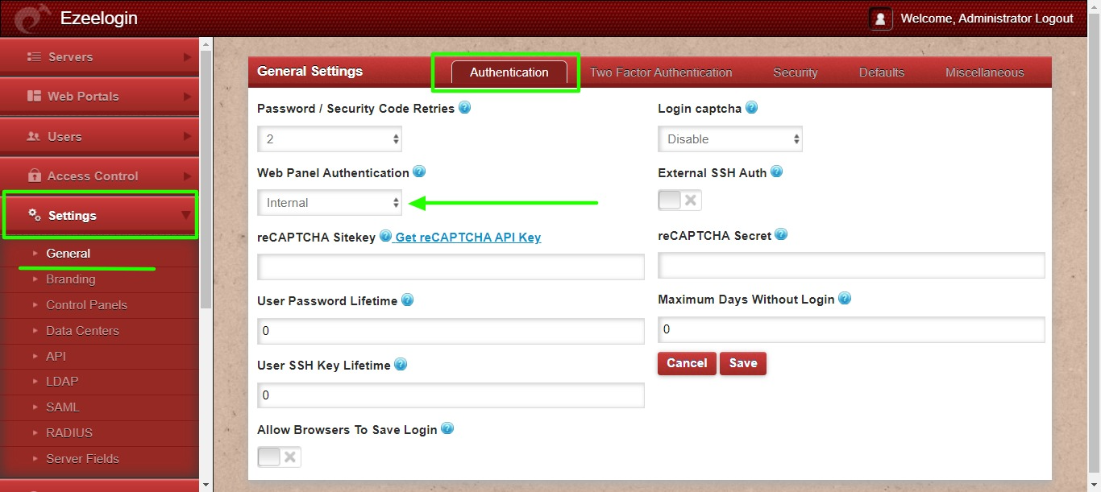Open the Password Retries dropdown

[330, 139]
